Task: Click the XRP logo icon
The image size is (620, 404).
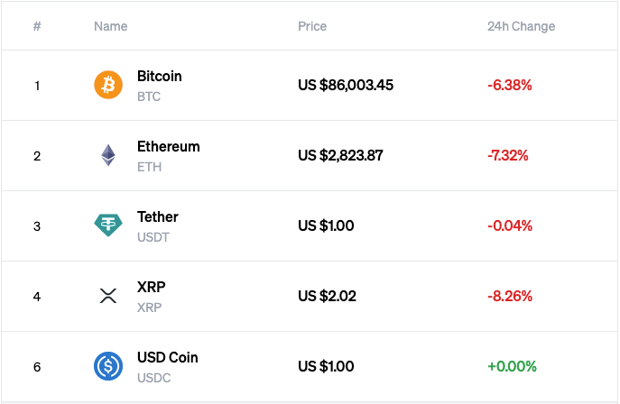Action: 108,296
